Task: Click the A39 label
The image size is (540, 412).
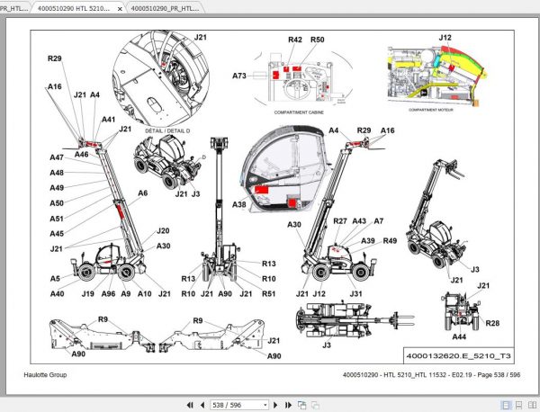Action: [x=368, y=240]
